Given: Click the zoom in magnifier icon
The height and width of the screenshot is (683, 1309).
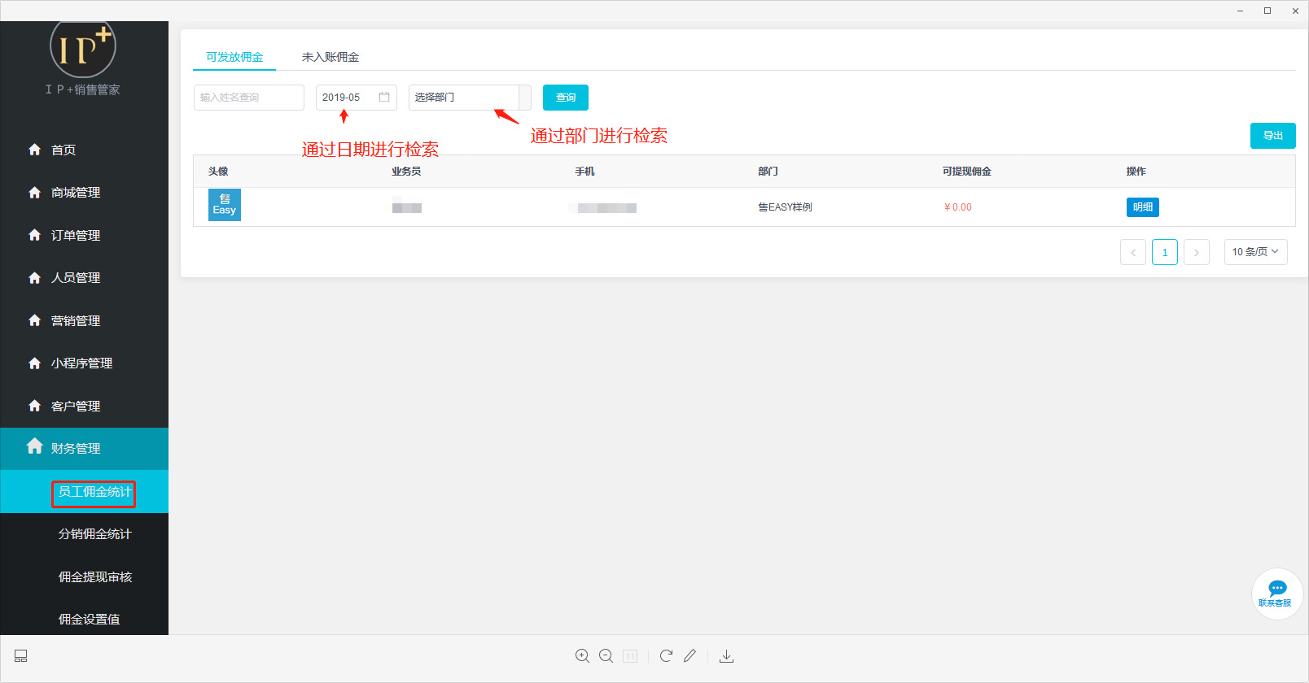Looking at the screenshot, I should point(582,656).
